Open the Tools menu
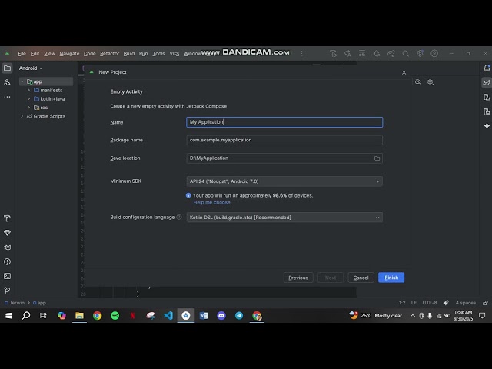The image size is (492, 369). pos(158,54)
